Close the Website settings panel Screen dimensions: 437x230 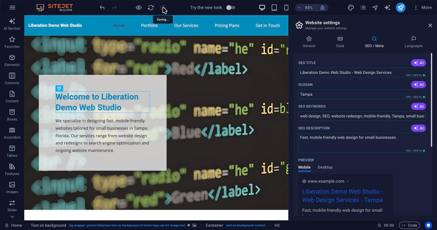(x=430, y=25)
